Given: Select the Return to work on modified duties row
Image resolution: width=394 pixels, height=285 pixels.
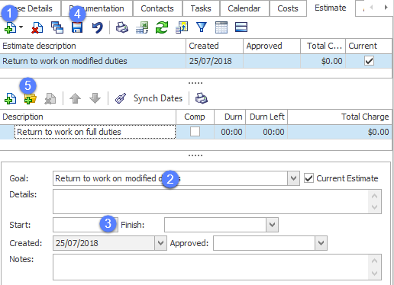Looking at the screenshot, I should pyautogui.click(x=195, y=61).
